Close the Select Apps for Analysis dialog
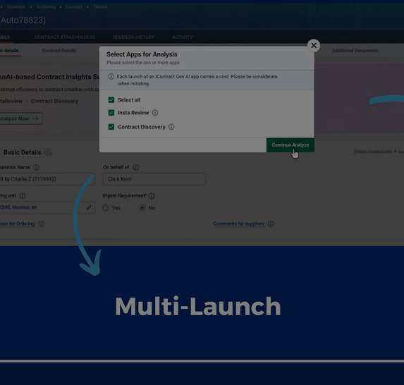 pos(314,46)
